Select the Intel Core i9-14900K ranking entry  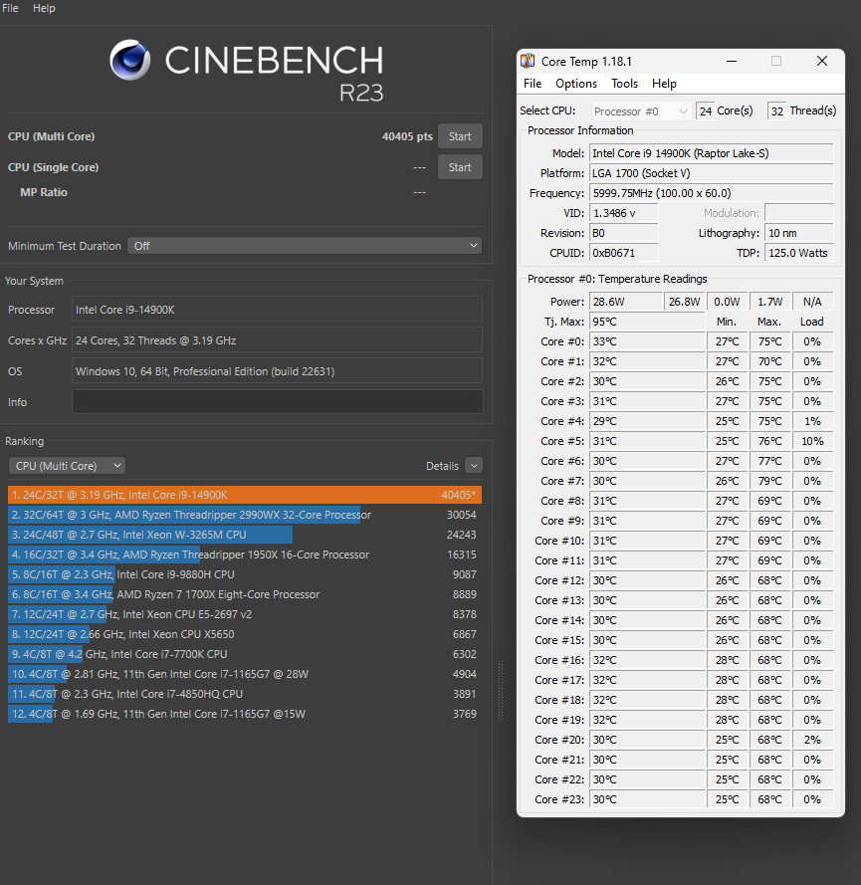click(x=244, y=495)
